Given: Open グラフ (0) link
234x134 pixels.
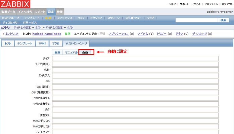Looking at the screenshot, I should pyautogui.click(x=179, y=34).
